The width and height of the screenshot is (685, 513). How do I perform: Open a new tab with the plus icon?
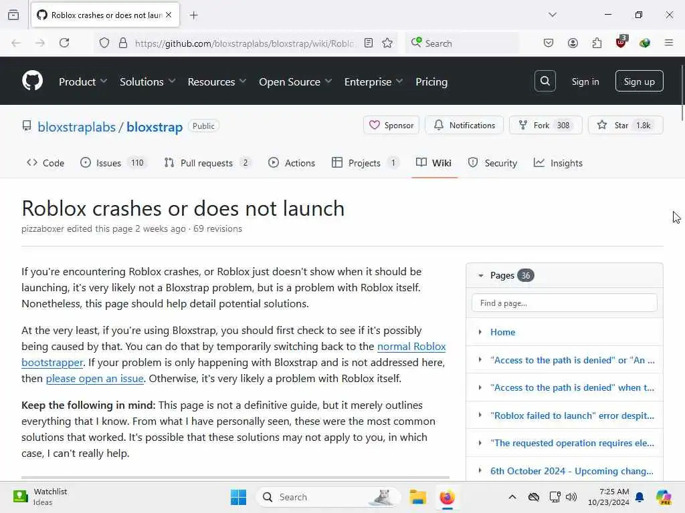coord(194,15)
